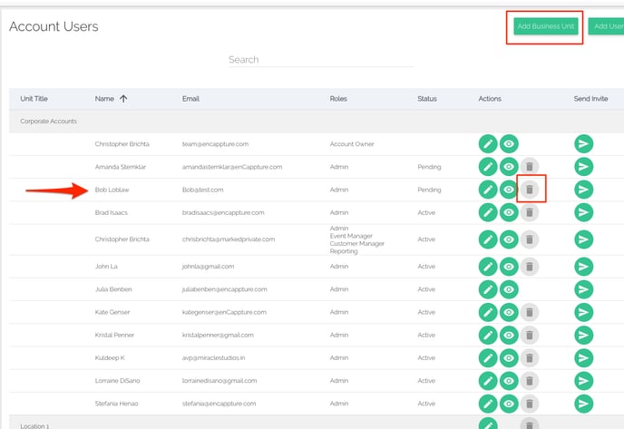
Task: Edit Lorraine DiSano's account
Action: click(488, 381)
